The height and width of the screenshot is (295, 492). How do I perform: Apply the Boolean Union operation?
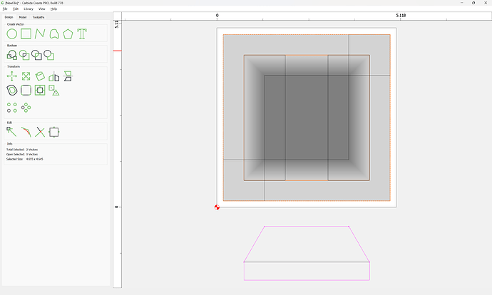pos(12,55)
